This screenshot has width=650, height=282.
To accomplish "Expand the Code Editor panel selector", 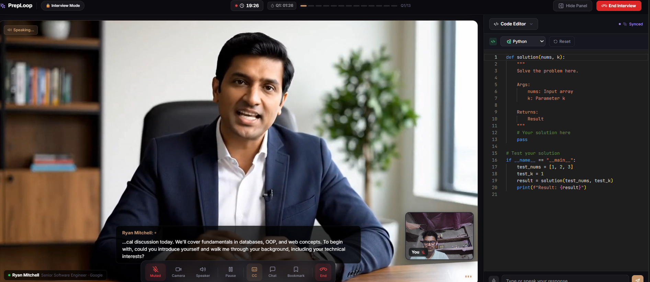I will (513, 24).
